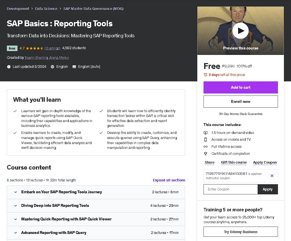Click the 'What you'll learn' heading
The width and height of the screenshot is (291, 241).
37,100
